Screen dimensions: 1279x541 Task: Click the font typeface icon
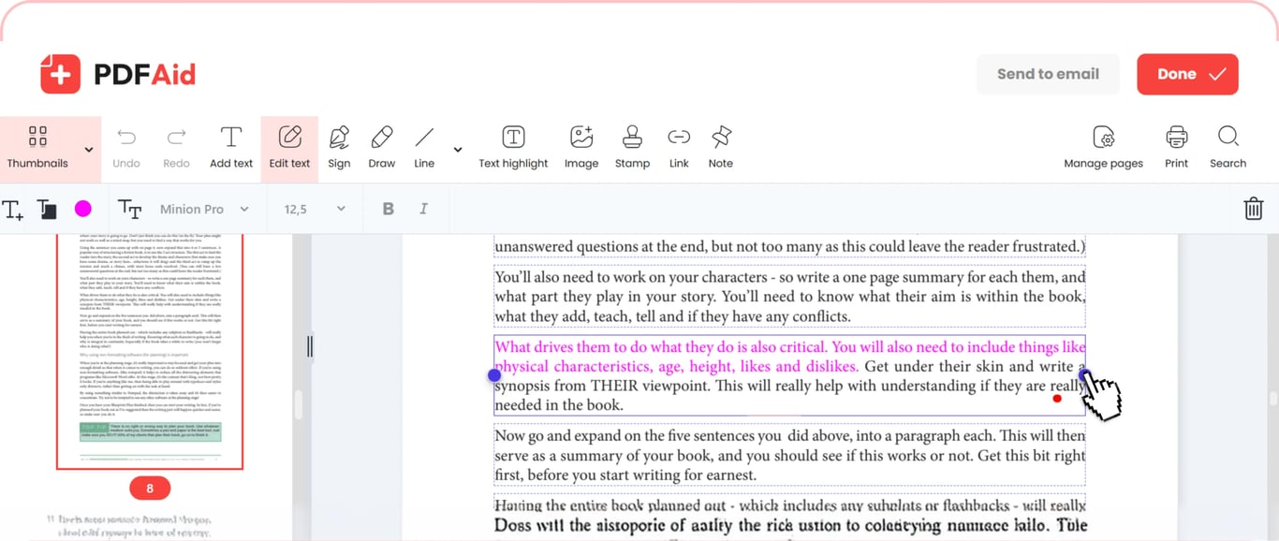tap(129, 210)
